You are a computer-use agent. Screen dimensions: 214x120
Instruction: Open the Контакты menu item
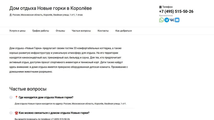(x=103, y=31)
